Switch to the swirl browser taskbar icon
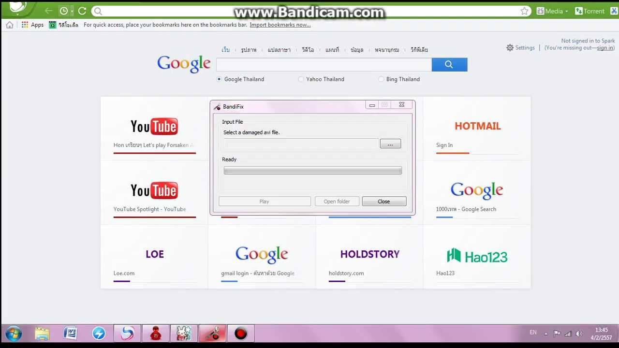This screenshot has height=348, width=619. coord(127,333)
